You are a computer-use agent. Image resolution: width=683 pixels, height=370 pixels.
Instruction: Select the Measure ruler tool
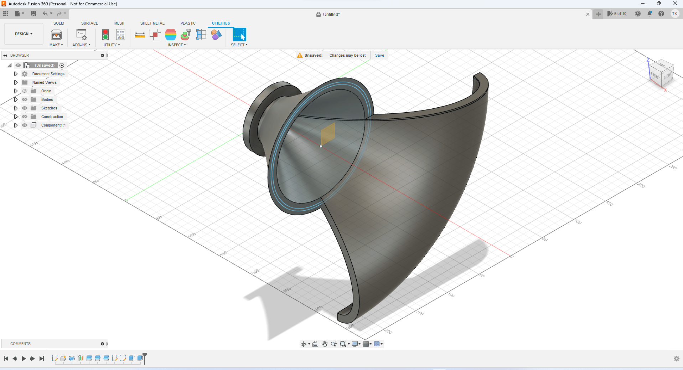pos(140,35)
